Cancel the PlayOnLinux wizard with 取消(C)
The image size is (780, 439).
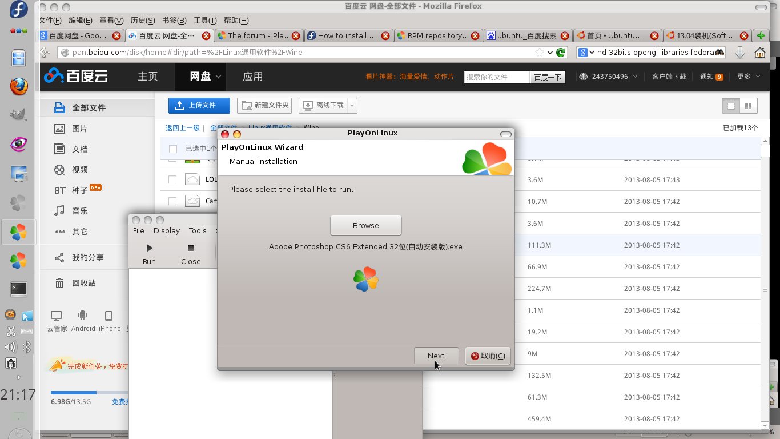pos(488,356)
